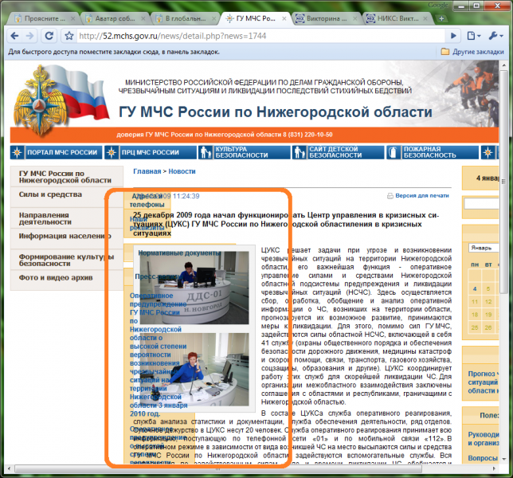Select day 26 in the calendar

tap(488, 327)
